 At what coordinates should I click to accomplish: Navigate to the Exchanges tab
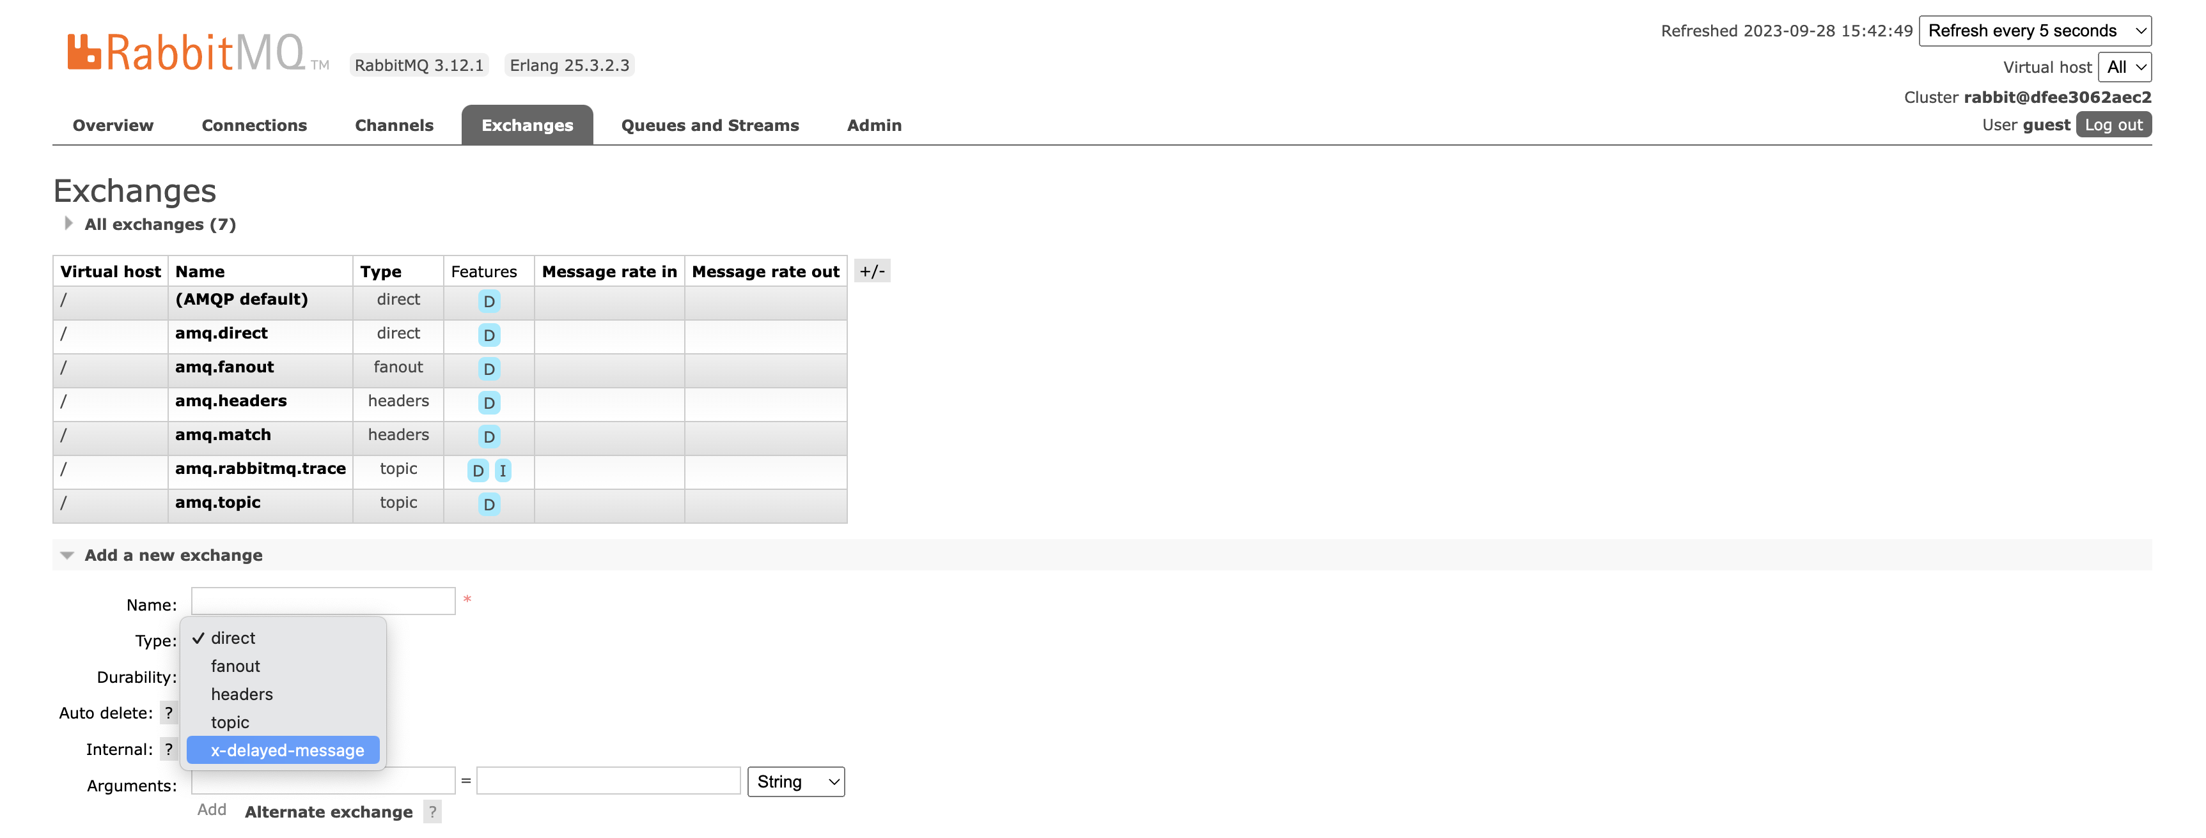tap(528, 124)
